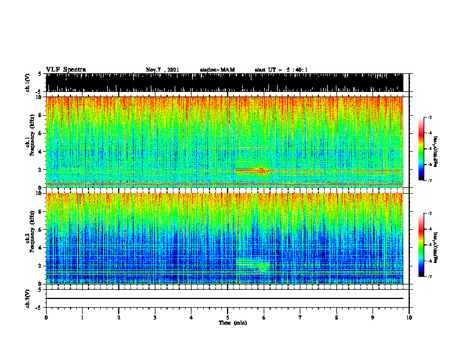Click the "6" tick on the time axis
The image size is (461, 356).
pyautogui.click(x=264, y=318)
